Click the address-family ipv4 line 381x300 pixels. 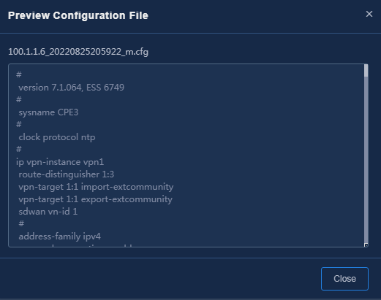coord(60,236)
